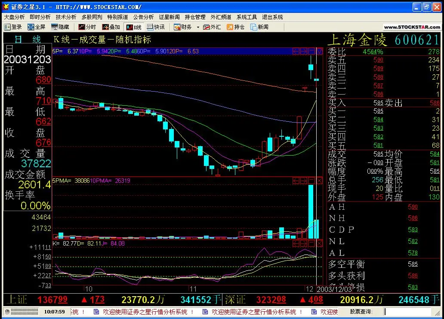This screenshot has height=319, width=444.
Task: Click left arrow in KDJ panel header
Action: pyautogui.click(x=296, y=243)
